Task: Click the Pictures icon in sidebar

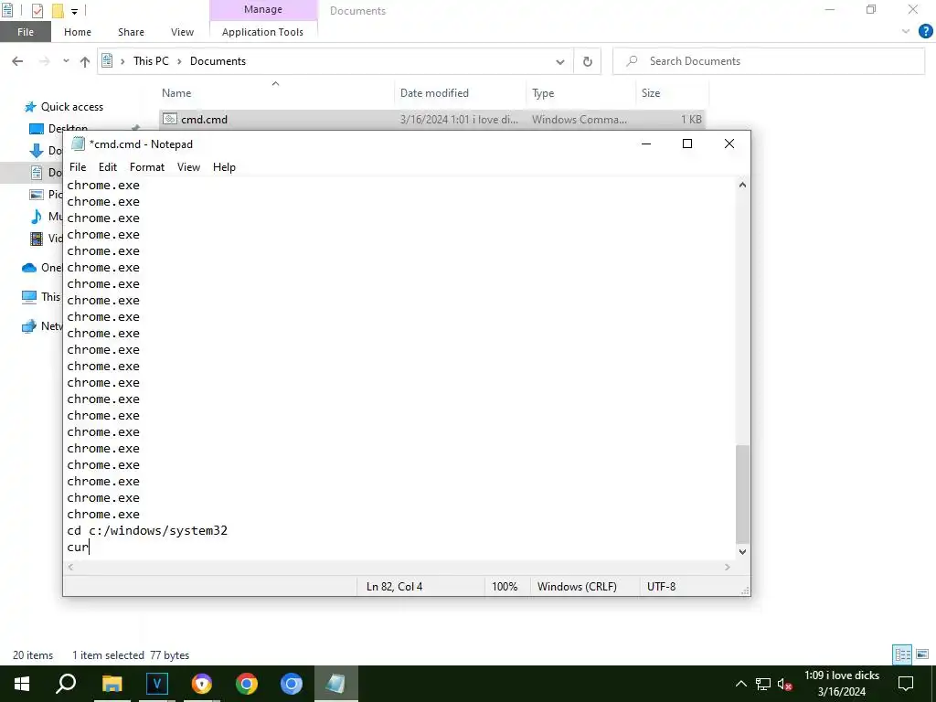Action: coord(37,195)
